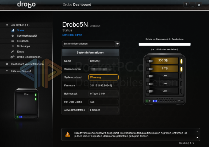Viewport: 209px width, 147px height.
Task: Open Hilfe und Support
Action: point(21,71)
